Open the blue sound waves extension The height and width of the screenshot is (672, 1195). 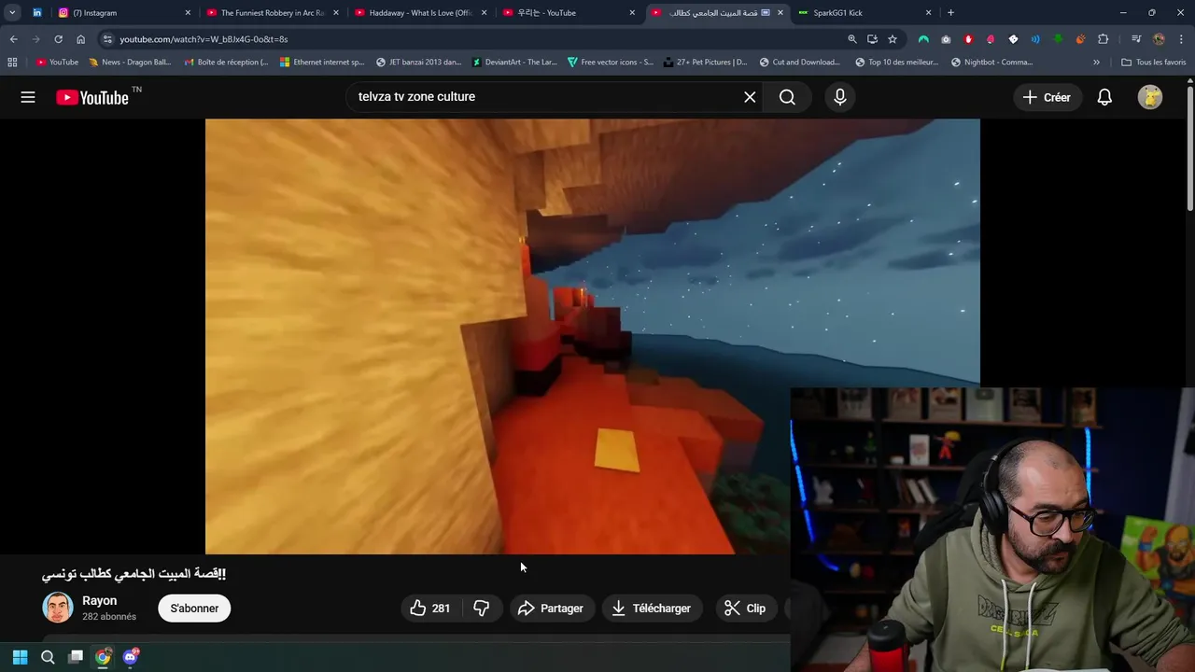click(x=1035, y=39)
